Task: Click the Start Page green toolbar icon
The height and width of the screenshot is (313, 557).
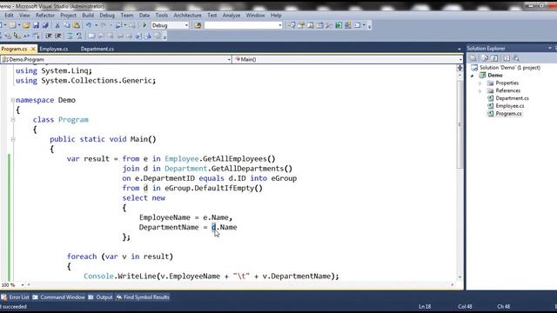Action: (x=339, y=25)
